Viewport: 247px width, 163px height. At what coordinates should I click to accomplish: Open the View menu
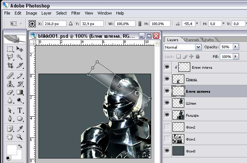coord(89,13)
